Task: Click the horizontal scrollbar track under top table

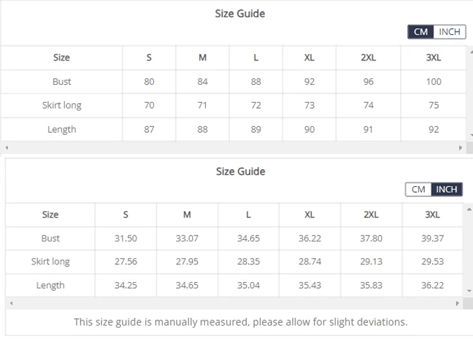Action: 230,148
